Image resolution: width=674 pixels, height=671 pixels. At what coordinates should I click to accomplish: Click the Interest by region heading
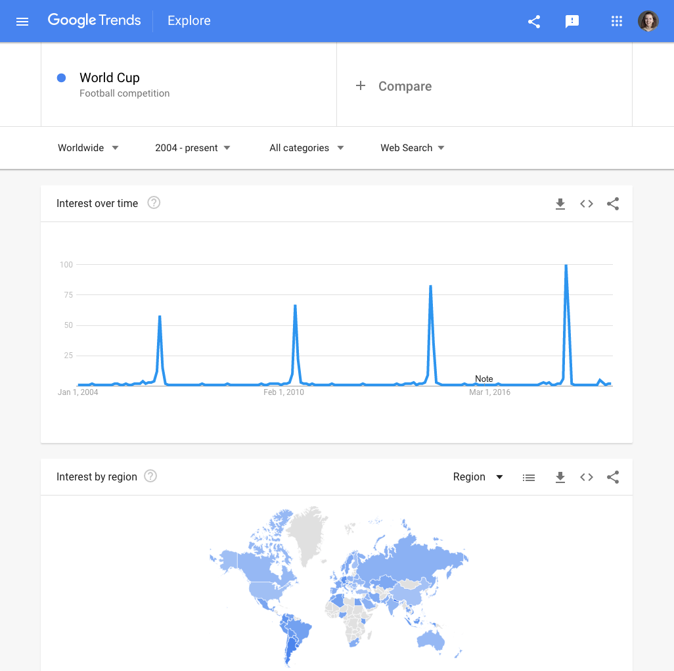click(97, 477)
